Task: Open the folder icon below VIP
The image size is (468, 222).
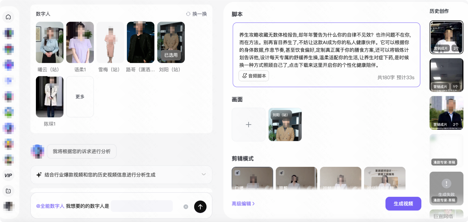Action: click(x=8, y=191)
